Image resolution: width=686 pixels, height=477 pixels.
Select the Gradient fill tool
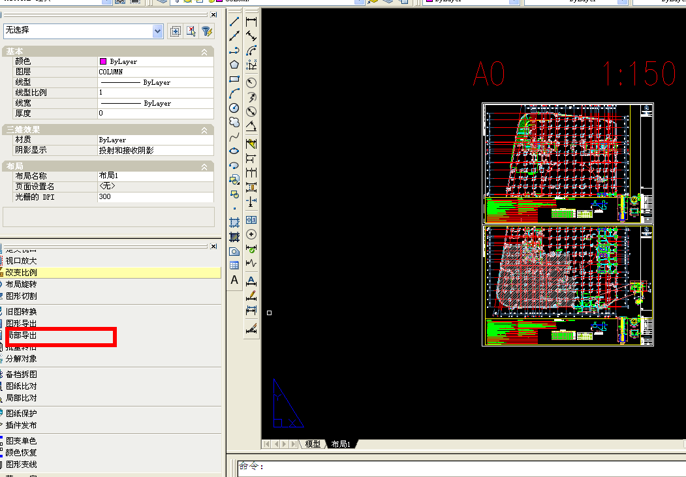click(x=234, y=237)
